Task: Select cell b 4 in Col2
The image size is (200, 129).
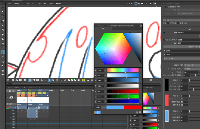Action: (x=33, y=116)
